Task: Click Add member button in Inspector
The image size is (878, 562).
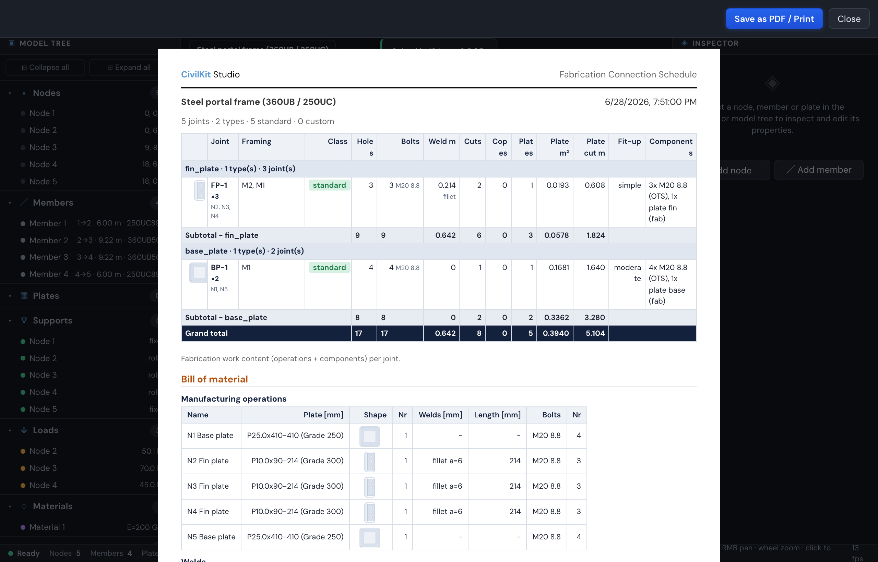Action: pos(819,170)
